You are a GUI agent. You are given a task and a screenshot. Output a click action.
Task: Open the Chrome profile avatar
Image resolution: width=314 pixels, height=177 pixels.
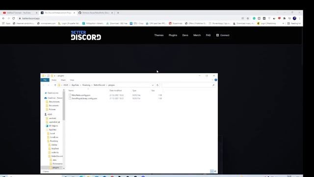(294, 18)
